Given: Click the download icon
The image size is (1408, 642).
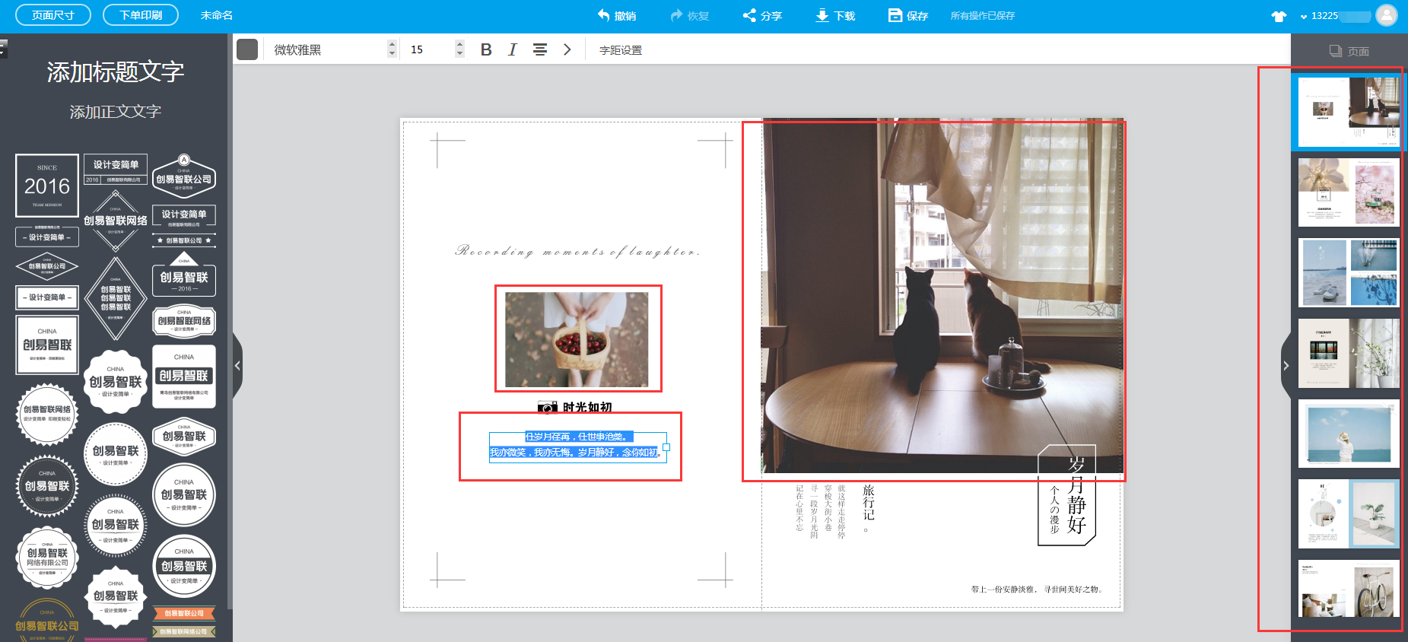Looking at the screenshot, I should pyautogui.click(x=822, y=15).
